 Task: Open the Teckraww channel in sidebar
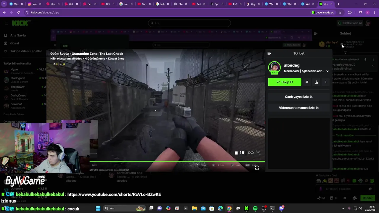24,88
